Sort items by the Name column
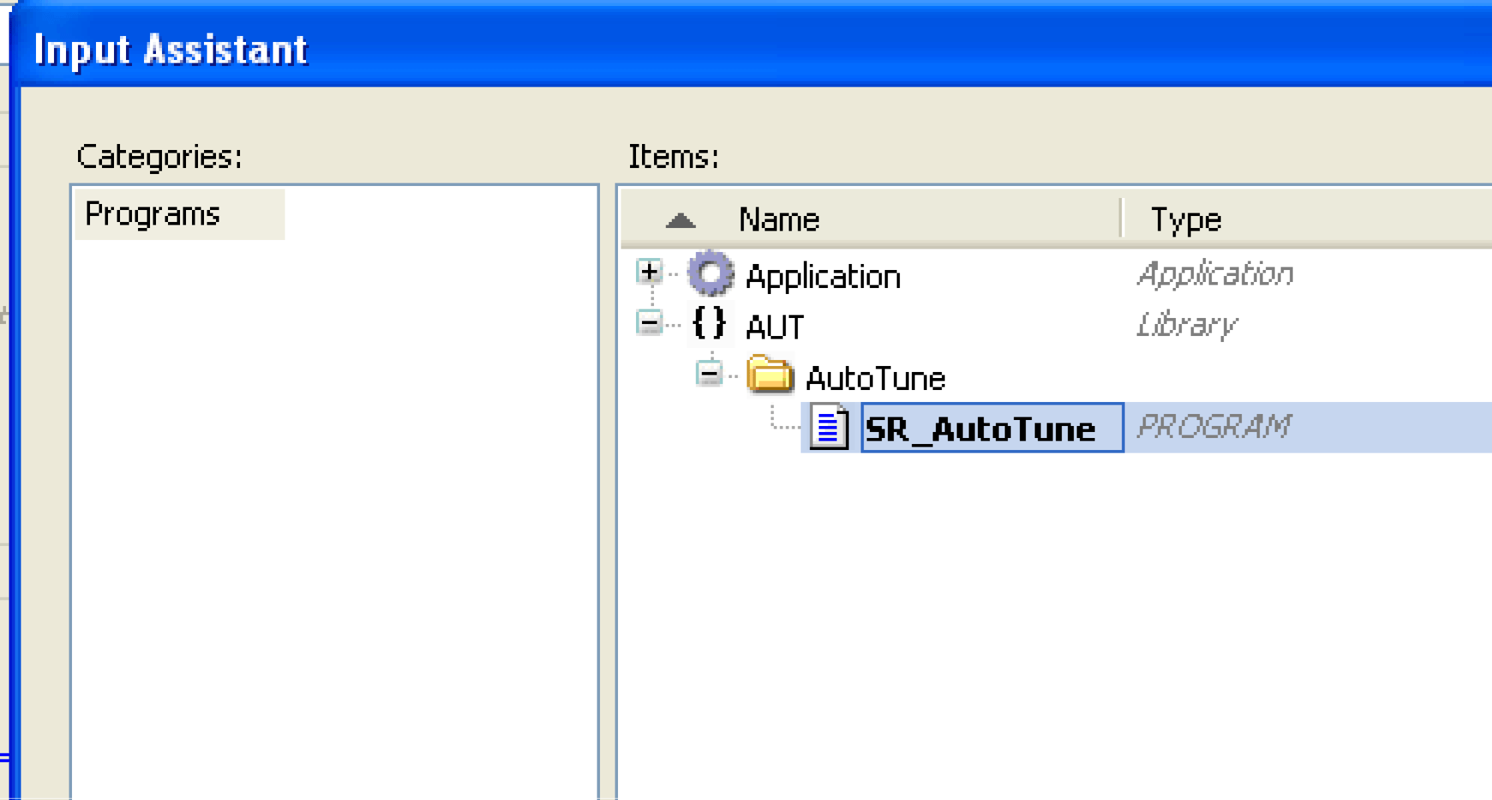Screen dimensions: 1492x800 (x=779, y=220)
